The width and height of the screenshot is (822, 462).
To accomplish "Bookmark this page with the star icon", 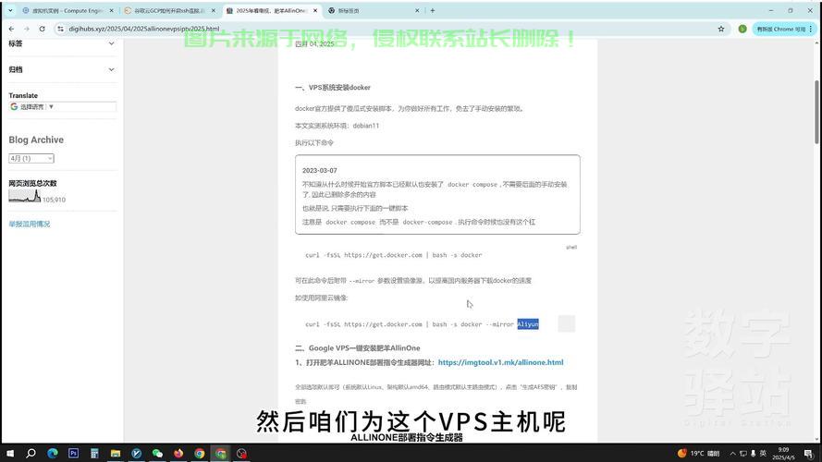I will 721,29.
